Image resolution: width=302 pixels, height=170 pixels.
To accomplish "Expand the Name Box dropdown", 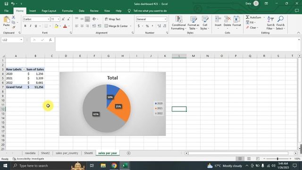I will click(21, 40).
